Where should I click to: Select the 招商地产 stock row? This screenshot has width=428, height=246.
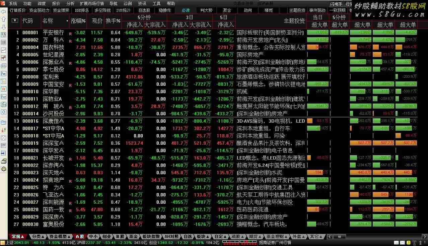point(212,180)
